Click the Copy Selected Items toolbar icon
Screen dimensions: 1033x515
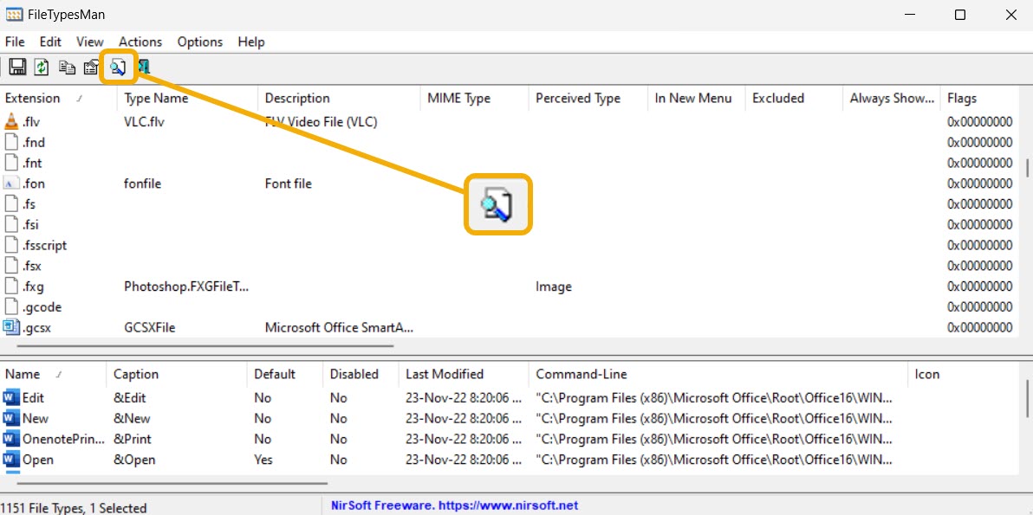point(67,67)
